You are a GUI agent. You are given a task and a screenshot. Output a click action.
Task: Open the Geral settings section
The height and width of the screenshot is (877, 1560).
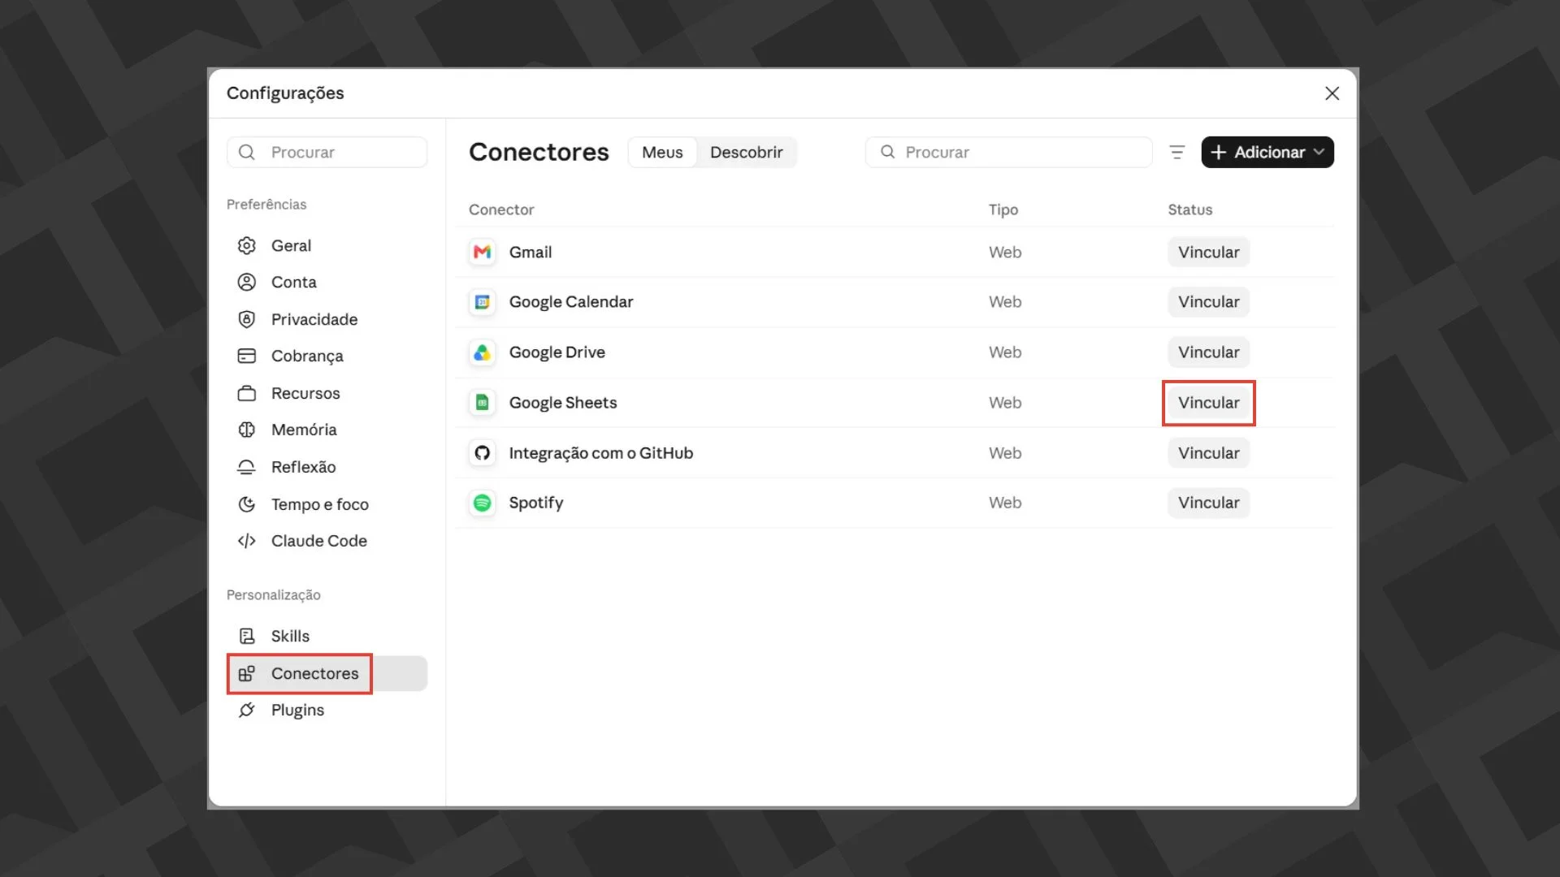pyautogui.click(x=327, y=245)
